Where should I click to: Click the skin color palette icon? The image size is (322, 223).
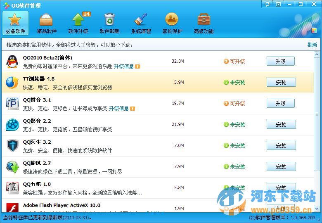click(x=314, y=31)
